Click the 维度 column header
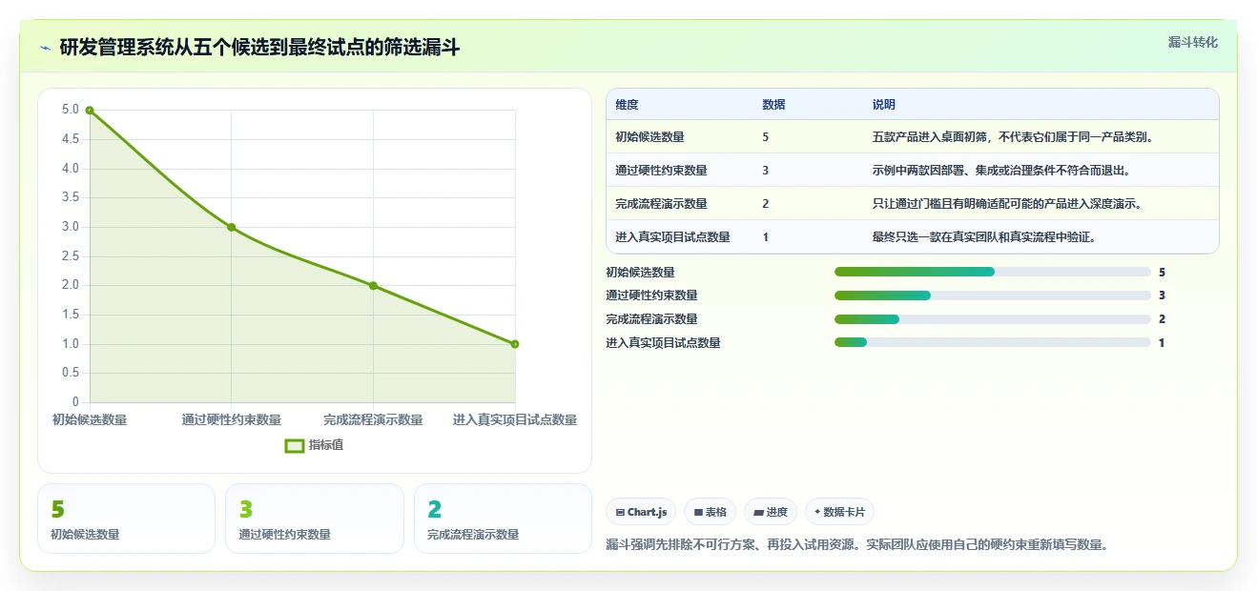This screenshot has width=1257, height=591. click(x=627, y=105)
